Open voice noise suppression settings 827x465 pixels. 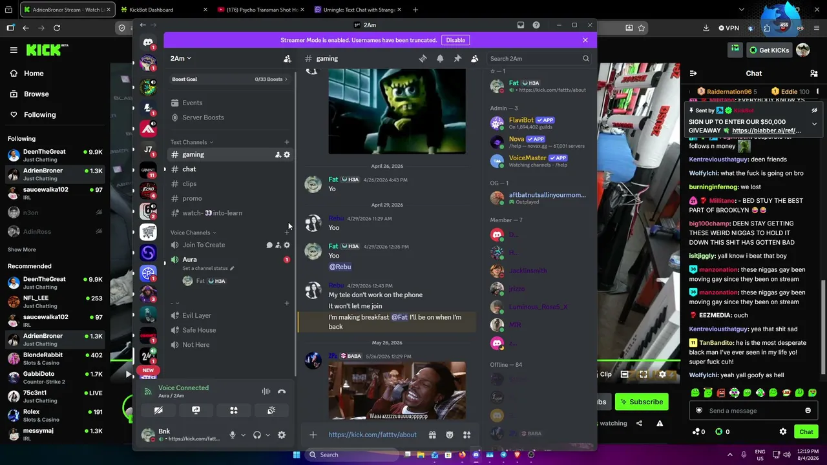[x=266, y=391]
